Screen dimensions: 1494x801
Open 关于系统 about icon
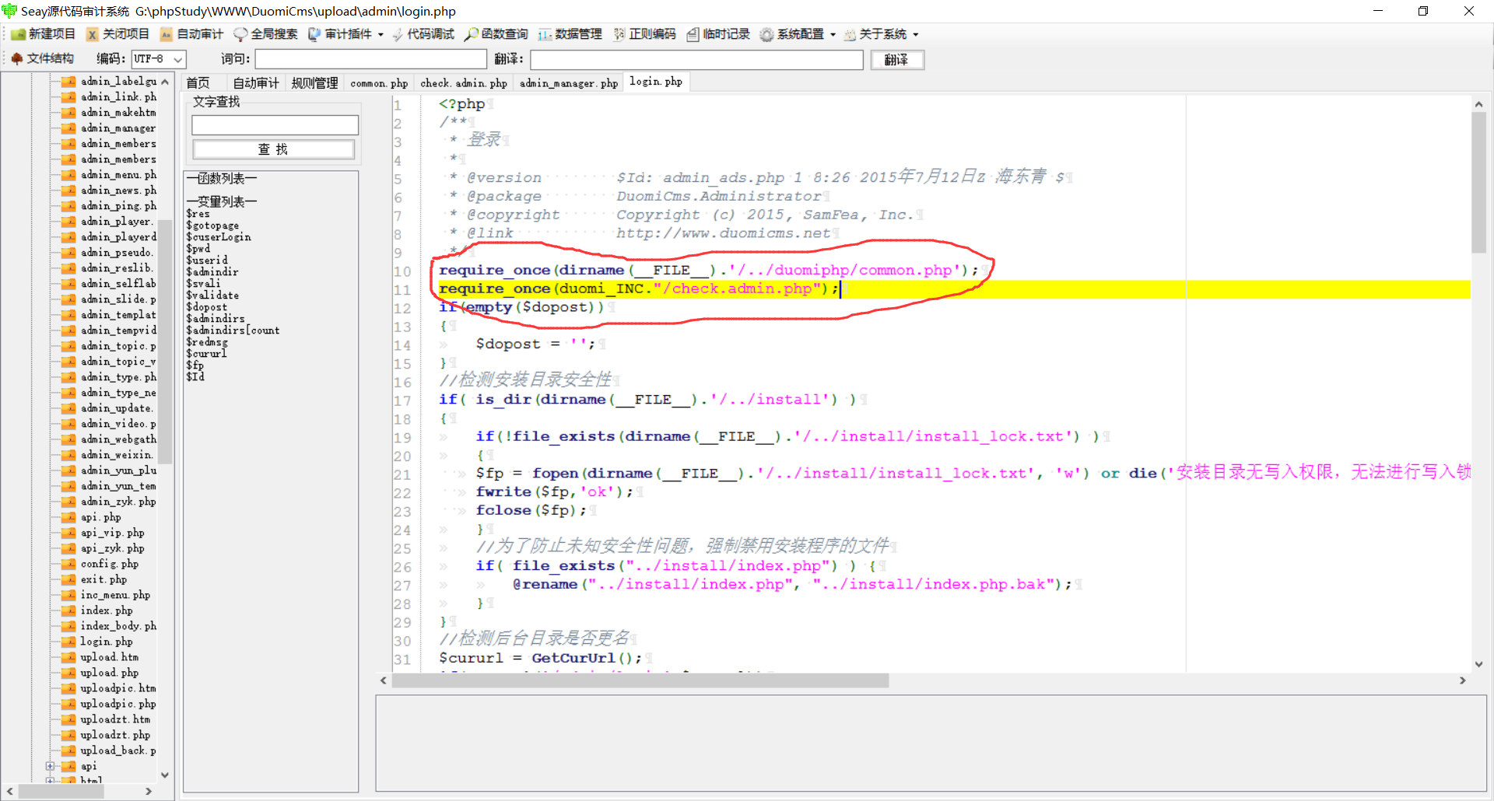(x=850, y=34)
